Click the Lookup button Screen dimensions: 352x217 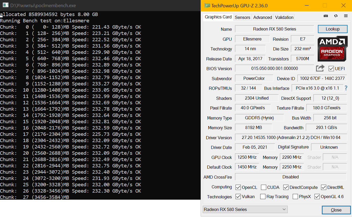click(x=333, y=29)
